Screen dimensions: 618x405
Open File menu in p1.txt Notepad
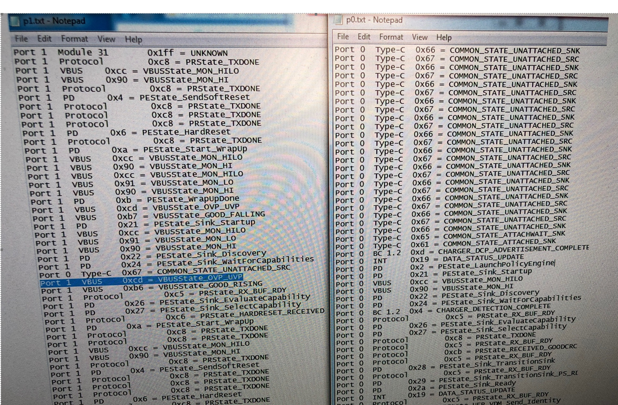pyautogui.click(x=21, y=39)
